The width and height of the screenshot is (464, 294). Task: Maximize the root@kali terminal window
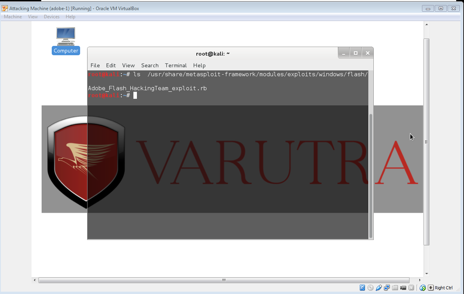[356, 53]
